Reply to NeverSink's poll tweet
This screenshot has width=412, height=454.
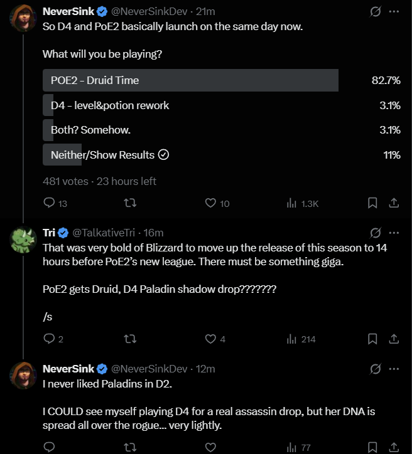(49, 203)
